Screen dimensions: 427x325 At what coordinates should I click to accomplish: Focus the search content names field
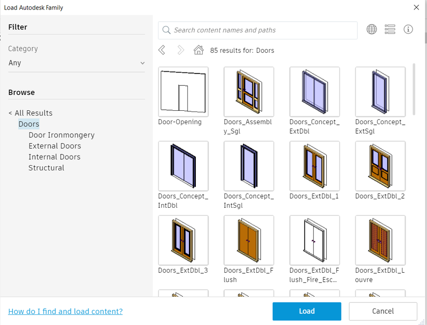[x=258, y=30]
